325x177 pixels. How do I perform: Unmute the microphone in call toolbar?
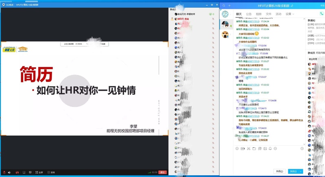4,173
